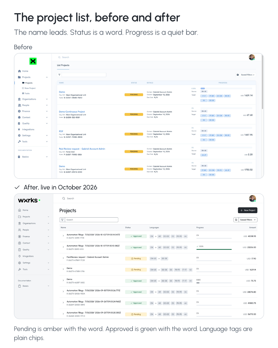Expand Basics chevron in After sidebar

click(48, 286)
